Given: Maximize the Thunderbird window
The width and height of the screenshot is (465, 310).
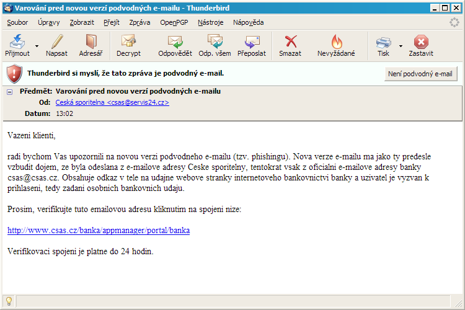Looking at the screenshot, I should tap(445, 8).
